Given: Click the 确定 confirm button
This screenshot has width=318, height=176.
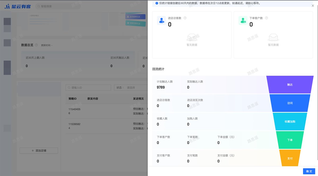Looking at the screenshot, I should [309, 171].
